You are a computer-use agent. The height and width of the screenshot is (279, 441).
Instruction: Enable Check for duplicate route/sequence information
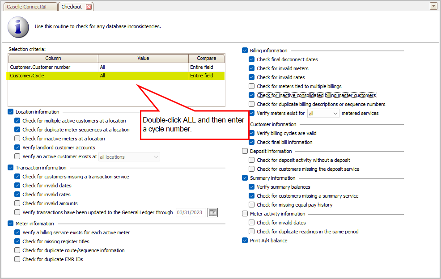(17, 250)
